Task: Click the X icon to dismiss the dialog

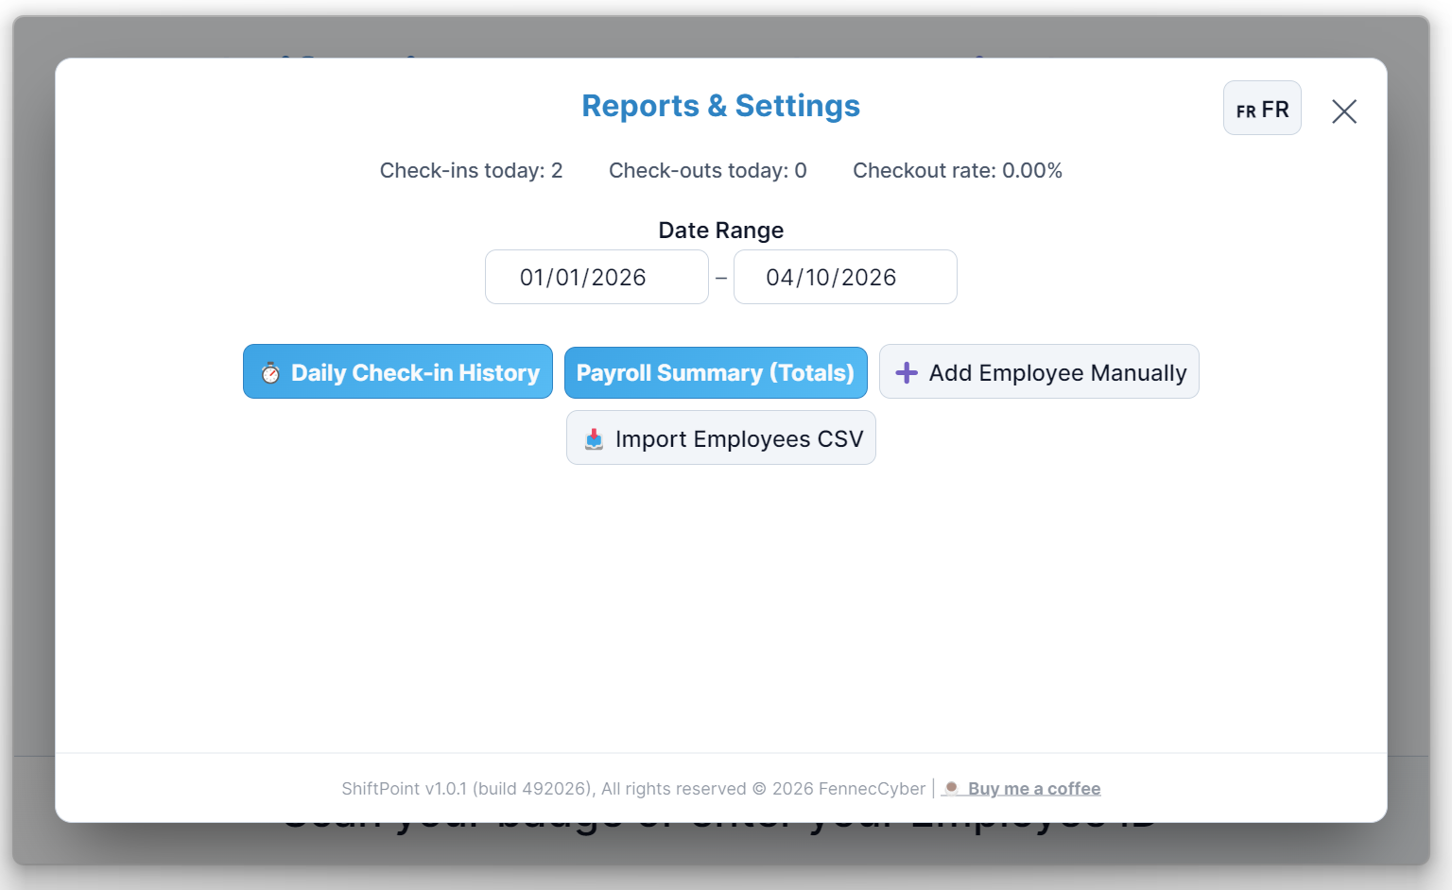Action: (1343, 111)
